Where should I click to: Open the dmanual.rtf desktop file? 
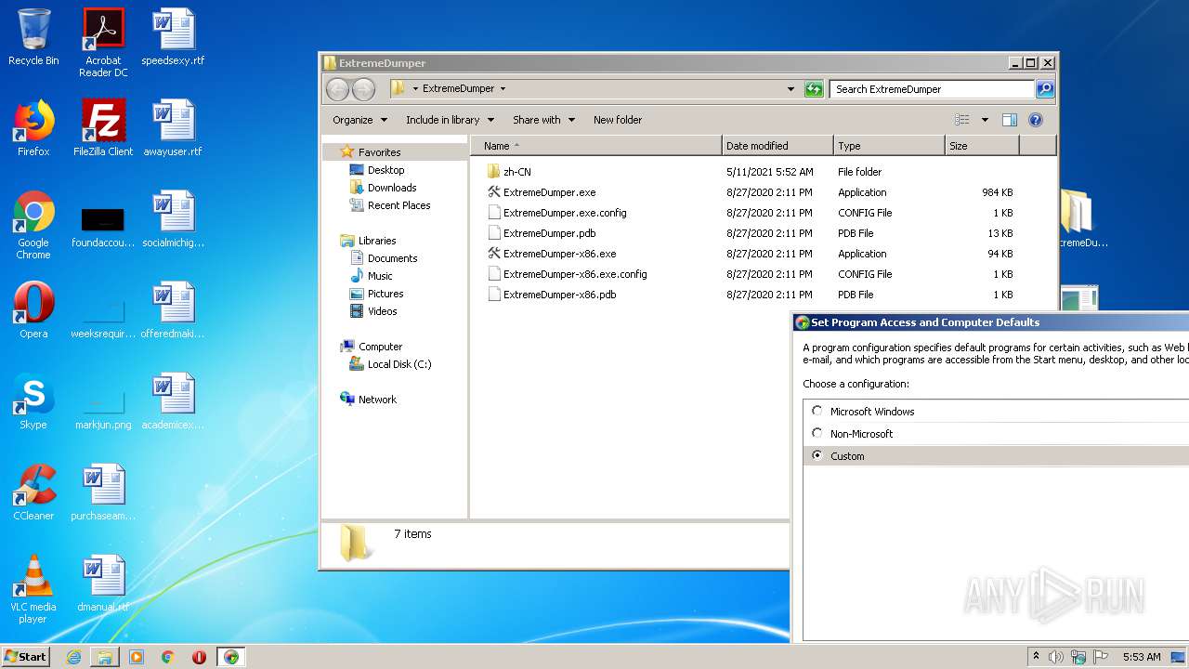click(x=103, y=584)
